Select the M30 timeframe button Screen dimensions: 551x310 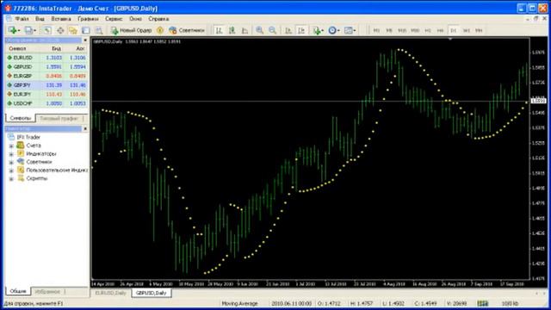click(415, 31)
